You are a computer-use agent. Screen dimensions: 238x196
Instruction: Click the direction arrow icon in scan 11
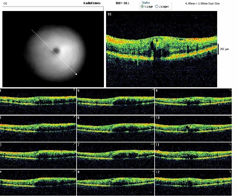pyautogui.click(x=229, y=144)
